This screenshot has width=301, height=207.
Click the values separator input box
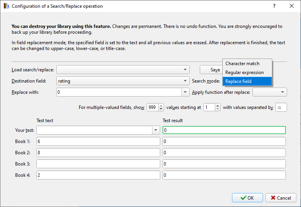point(281,107)
